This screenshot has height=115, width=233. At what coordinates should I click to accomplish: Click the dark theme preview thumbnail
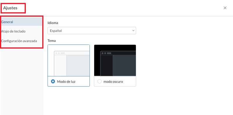115,61
